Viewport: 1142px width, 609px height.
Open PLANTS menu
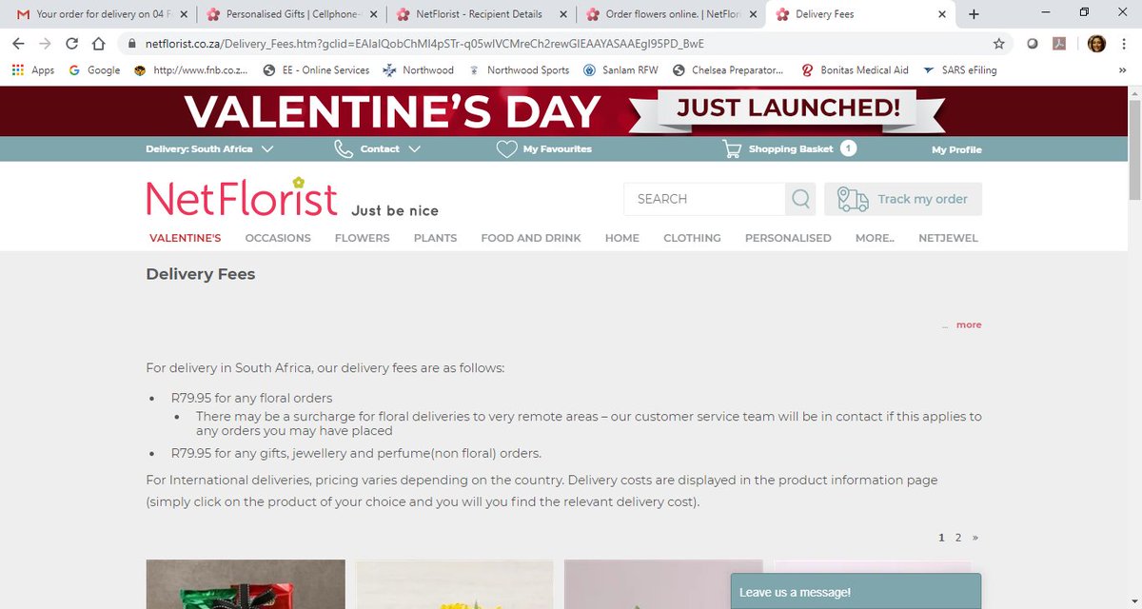(x=435, y=238)
